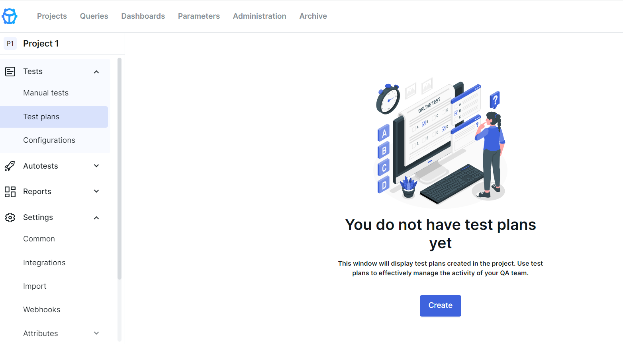Click the Project 1 title
Viewport: 623px width, 344px height.
tap(41, 43)
